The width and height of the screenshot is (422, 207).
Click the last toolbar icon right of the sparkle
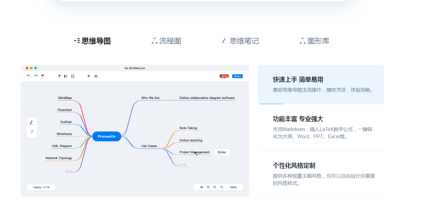click(x=96, y=76)
